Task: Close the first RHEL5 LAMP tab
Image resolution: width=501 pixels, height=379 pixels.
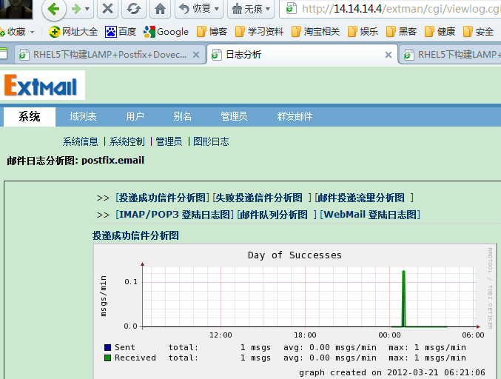Action: 196,55
